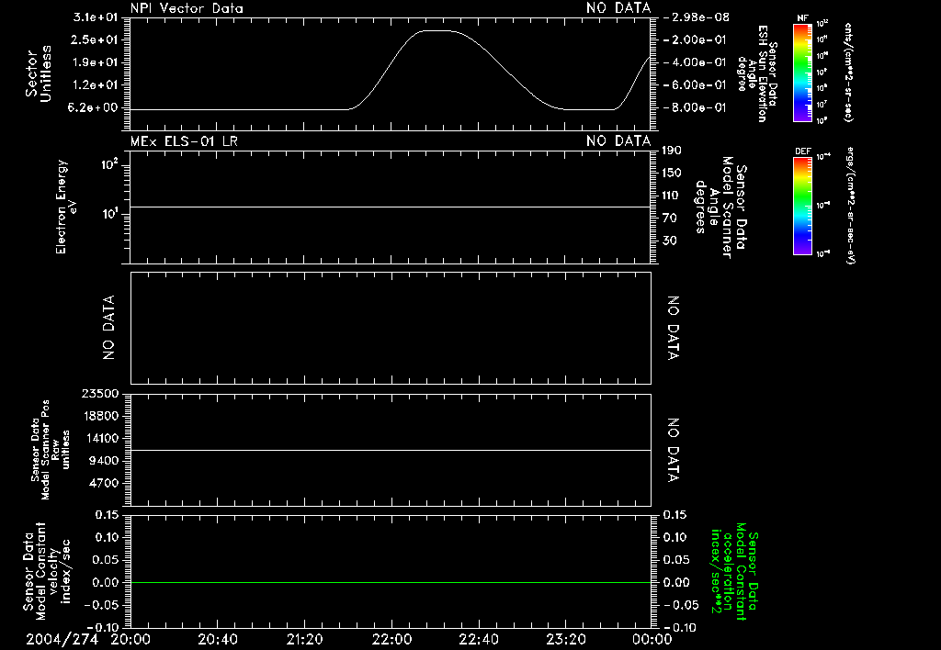Click the '4700' scanner position tick
Image resolution: width=941 pixels, height=650 pixels.
point(104,483)
